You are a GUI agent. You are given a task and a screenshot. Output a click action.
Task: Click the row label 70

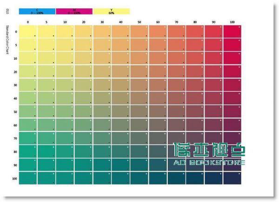[x=15, y=139]
